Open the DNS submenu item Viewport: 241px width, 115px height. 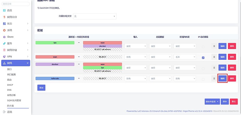(x=9, y=90)
